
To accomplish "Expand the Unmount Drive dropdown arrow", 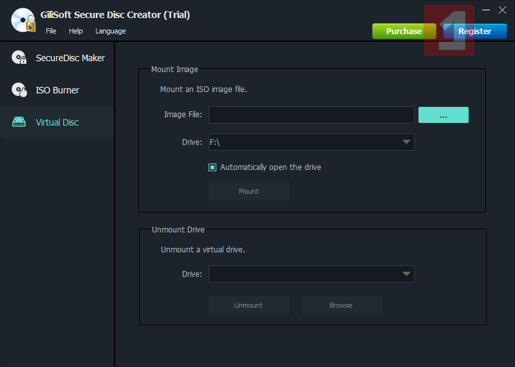I will [x=406, y=274].
